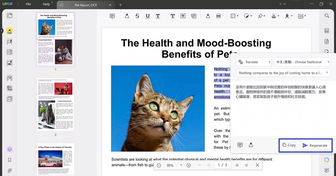Viewport: 336px width, 176px height.
Task: Expand the source text dropdown
Action: (283, 73)
